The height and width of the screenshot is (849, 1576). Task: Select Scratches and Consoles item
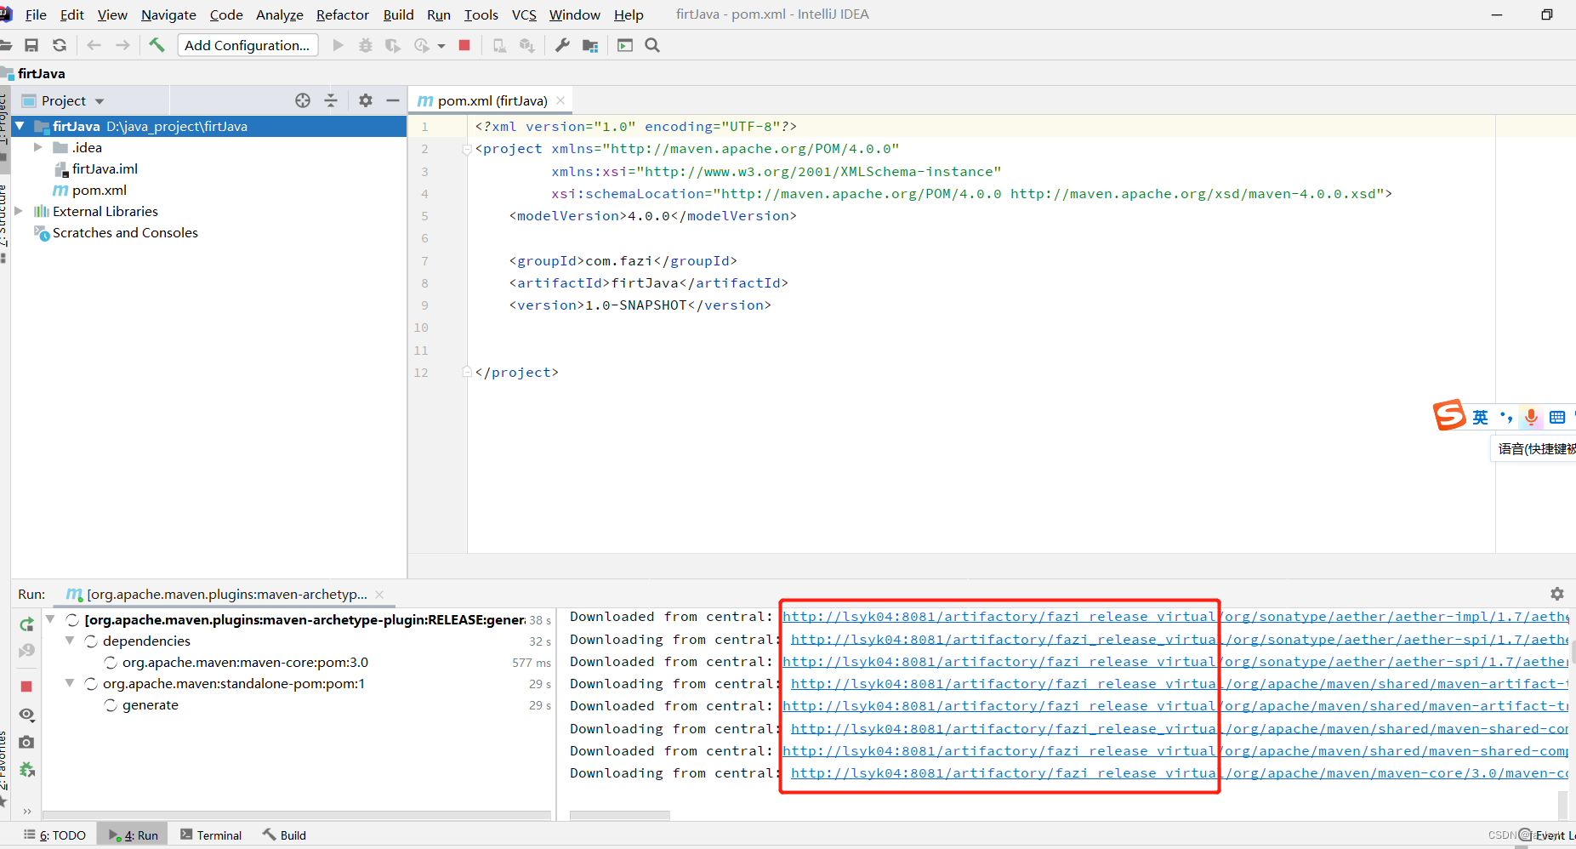click(125, 232)
